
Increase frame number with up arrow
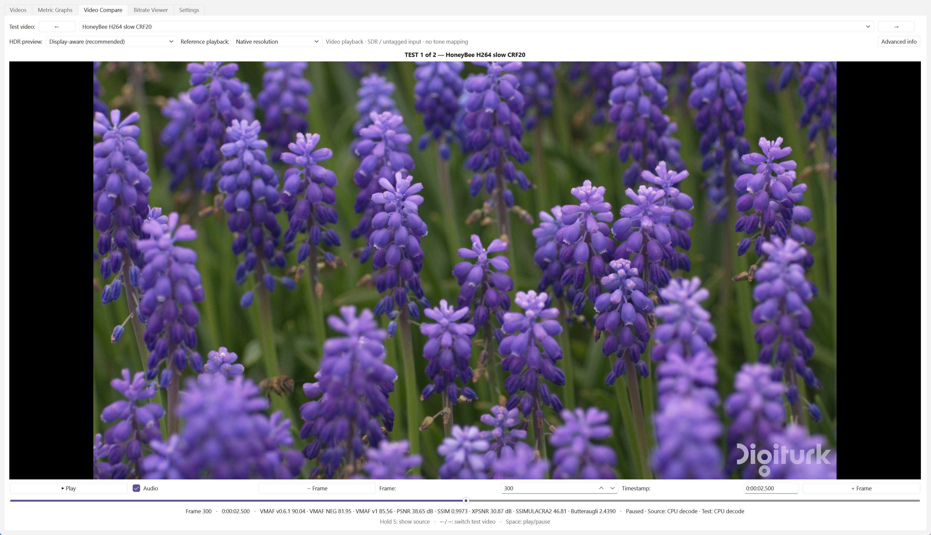[601, 488]
